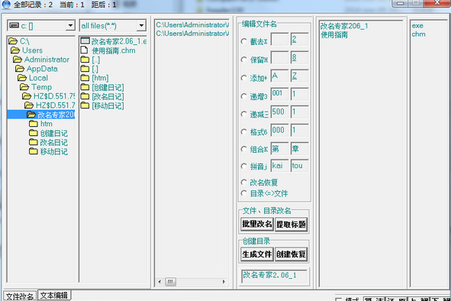Open the AppData folder in tree
Image resolution: width=451 pixels, height=301 pixels.
(x=37, y=69)
